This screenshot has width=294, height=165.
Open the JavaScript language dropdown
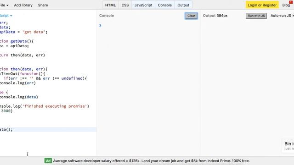pos(6,16)
